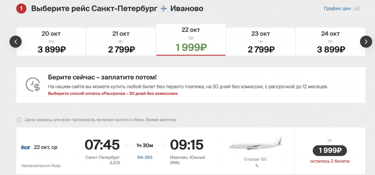Open the График цен price chart
375x175 pixels.
click(337, 9)
